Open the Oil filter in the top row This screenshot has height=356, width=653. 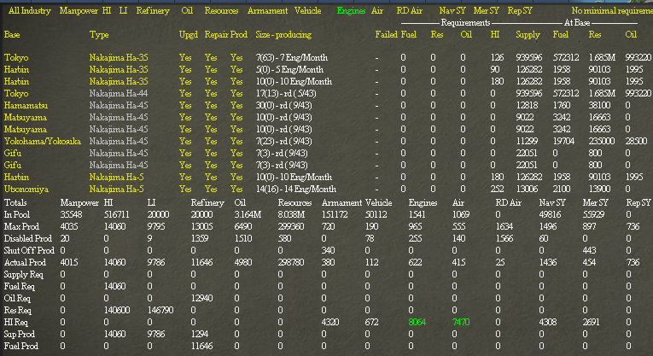pos(187,11)
